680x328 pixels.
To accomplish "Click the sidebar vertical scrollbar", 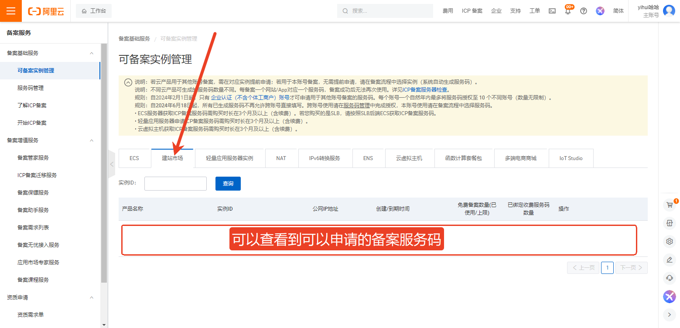I will (x=104, y=163).
